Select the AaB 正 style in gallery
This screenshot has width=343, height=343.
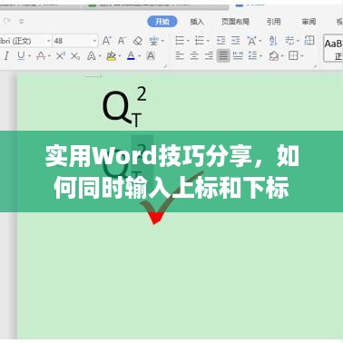333,49
